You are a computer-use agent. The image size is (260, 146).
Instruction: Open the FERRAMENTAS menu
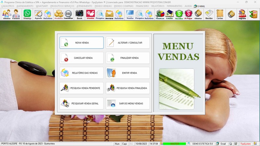pyautogui.click(x=175, y=6)
